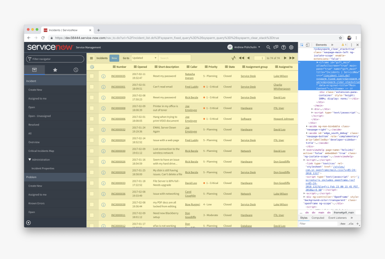Click the New incident button
385x259 pixels.
[x=114, y=58]
